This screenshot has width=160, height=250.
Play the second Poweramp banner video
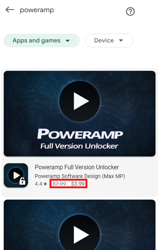click(x=79, y=235)
